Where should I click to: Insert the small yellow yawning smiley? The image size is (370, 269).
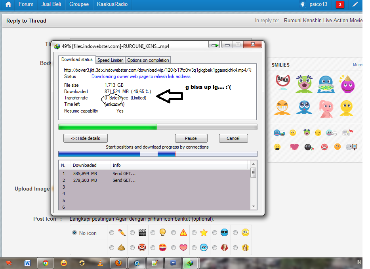pyautogui.click(x=277, y=147)
